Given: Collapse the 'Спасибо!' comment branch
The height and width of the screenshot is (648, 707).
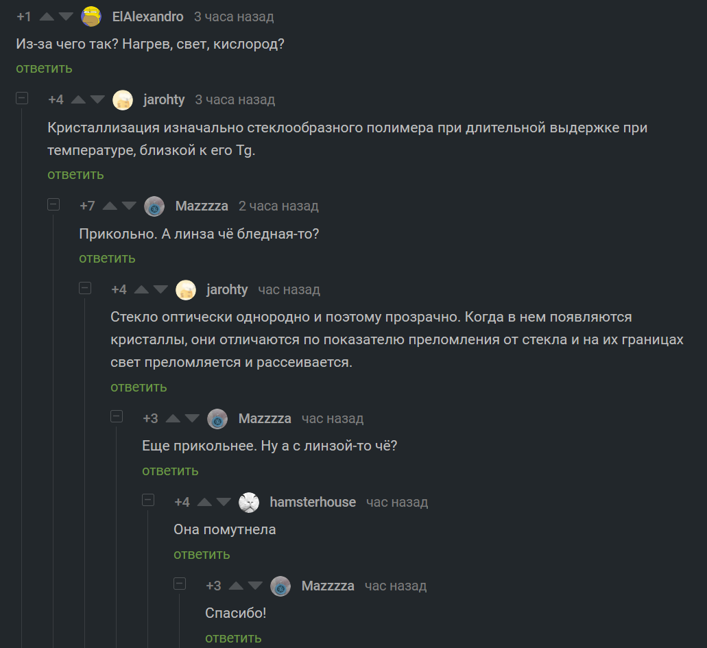Looking at the screenshot, I should pyautogui.click(x=180, y=584).
